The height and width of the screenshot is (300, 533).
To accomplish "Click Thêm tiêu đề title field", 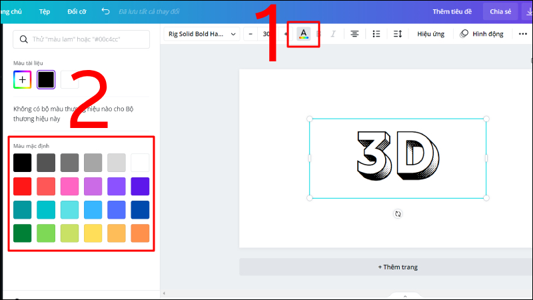I will tap(452, 11).
